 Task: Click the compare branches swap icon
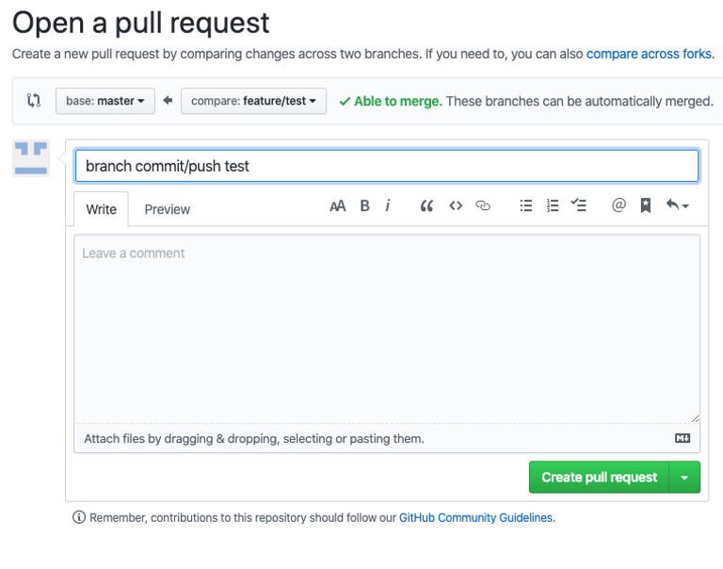coord(34,100)
